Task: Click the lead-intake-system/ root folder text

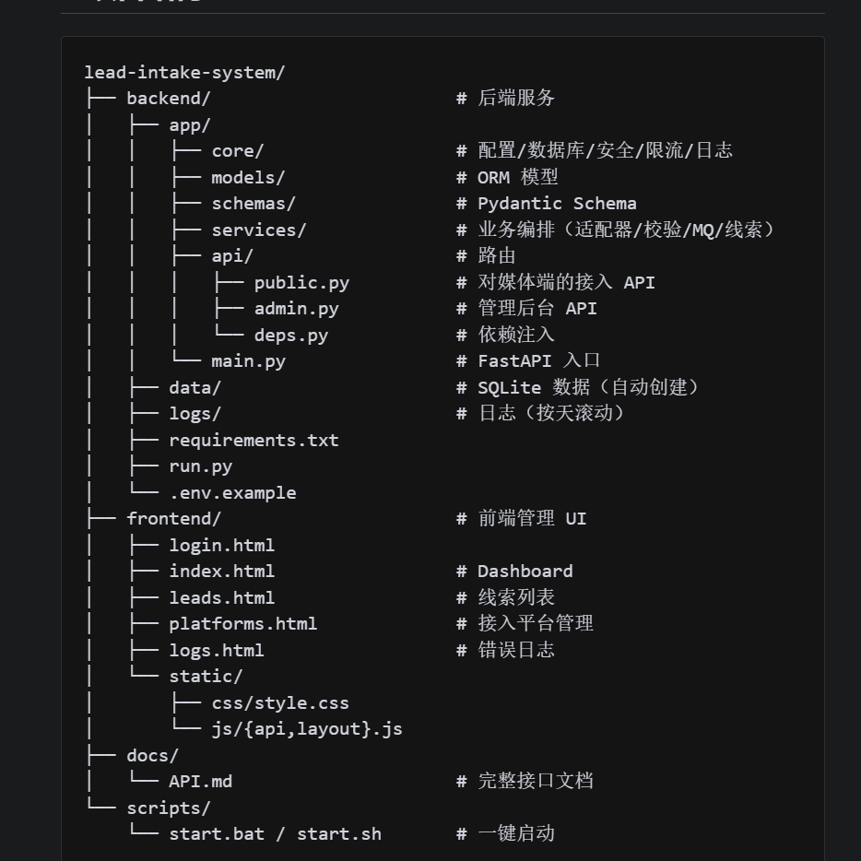Action: [x=184, y=73]
